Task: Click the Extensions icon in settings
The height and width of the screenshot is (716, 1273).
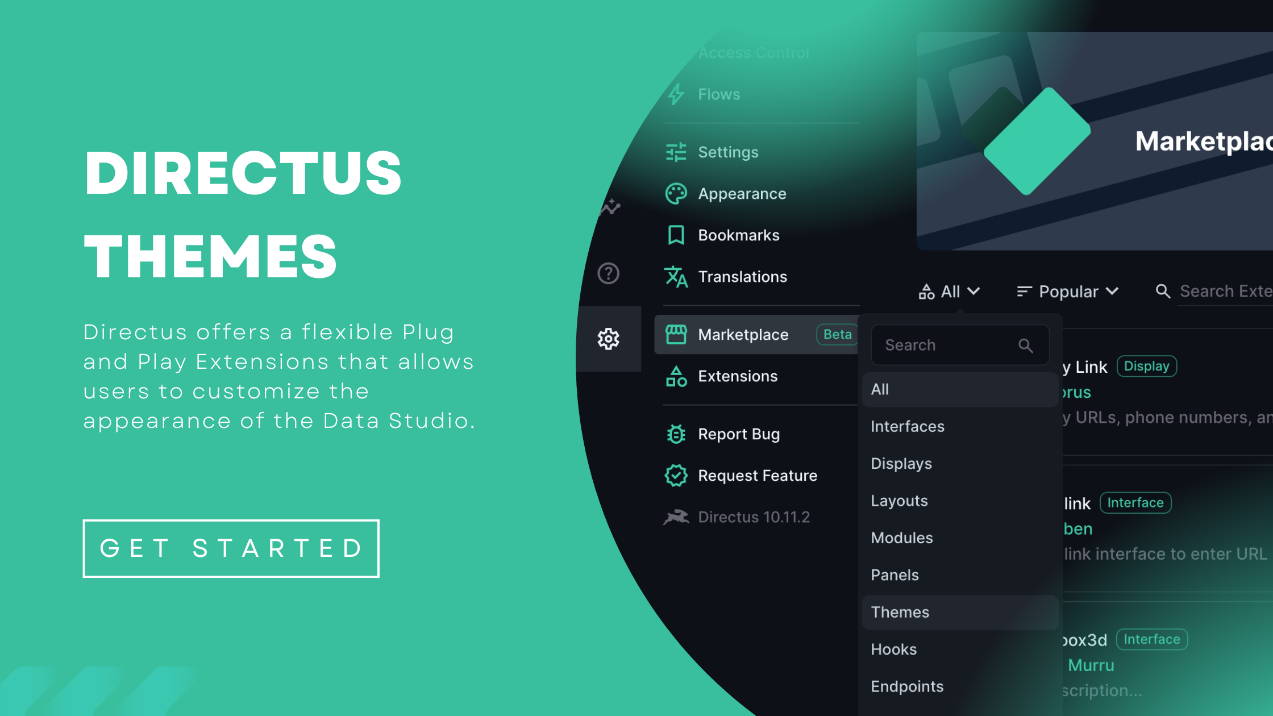Action: pos(677,376)
